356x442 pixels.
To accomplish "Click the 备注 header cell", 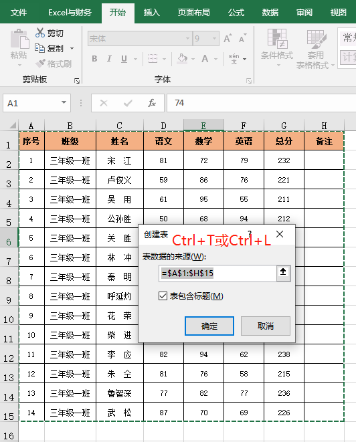I will tap(324, 140).
